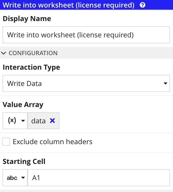Click the Interaction Type label
173x192 pixels.
[x=31, y=67]
